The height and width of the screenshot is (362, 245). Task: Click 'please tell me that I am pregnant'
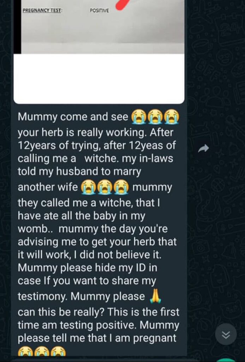pos(97,338)
